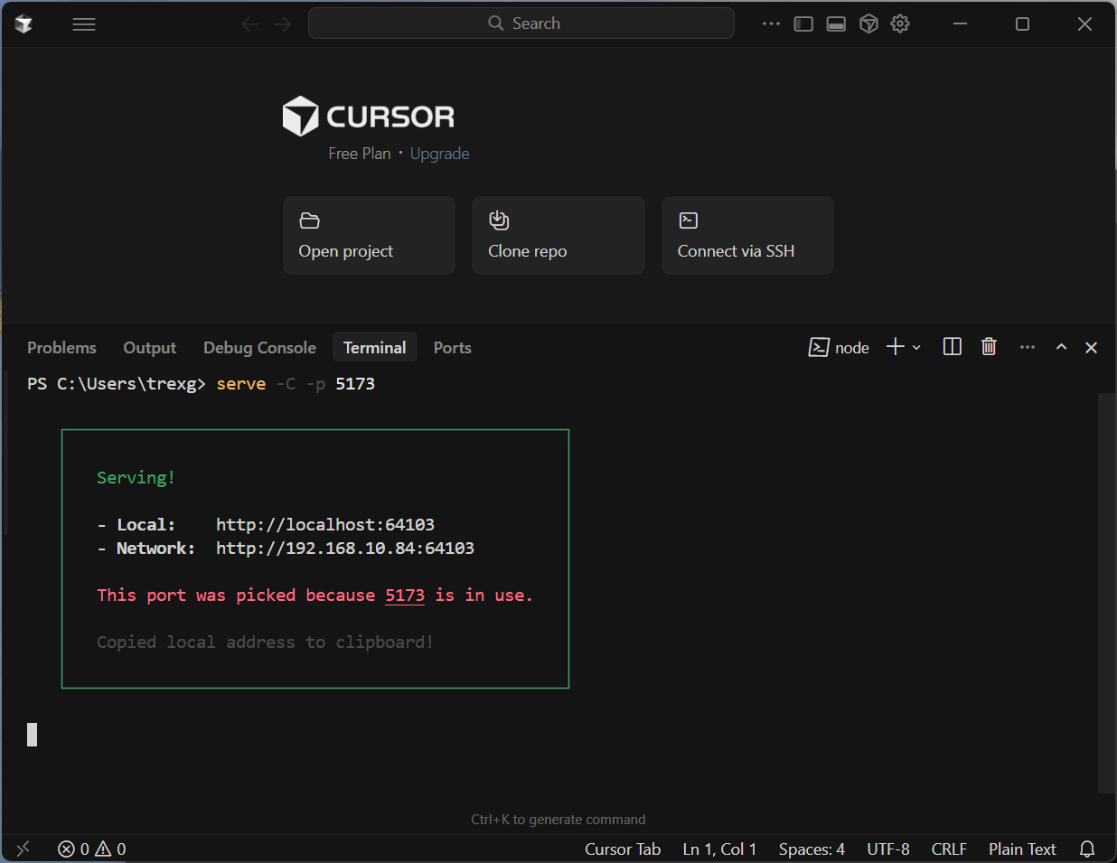Open notifications bell in status bar
This screenshot has height=863, width=1117.
pos(1087,849)
